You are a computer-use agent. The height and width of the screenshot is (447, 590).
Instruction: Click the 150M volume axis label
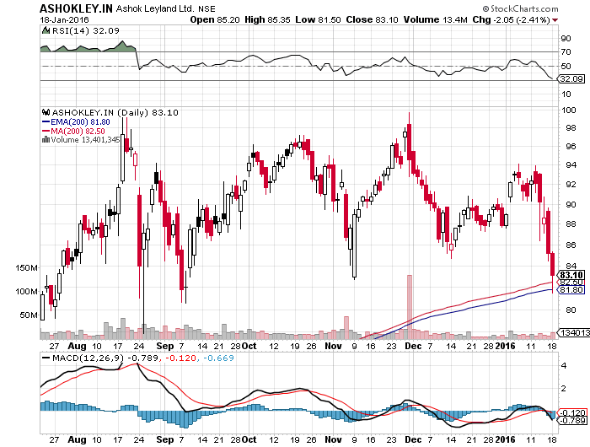(26, 267)
